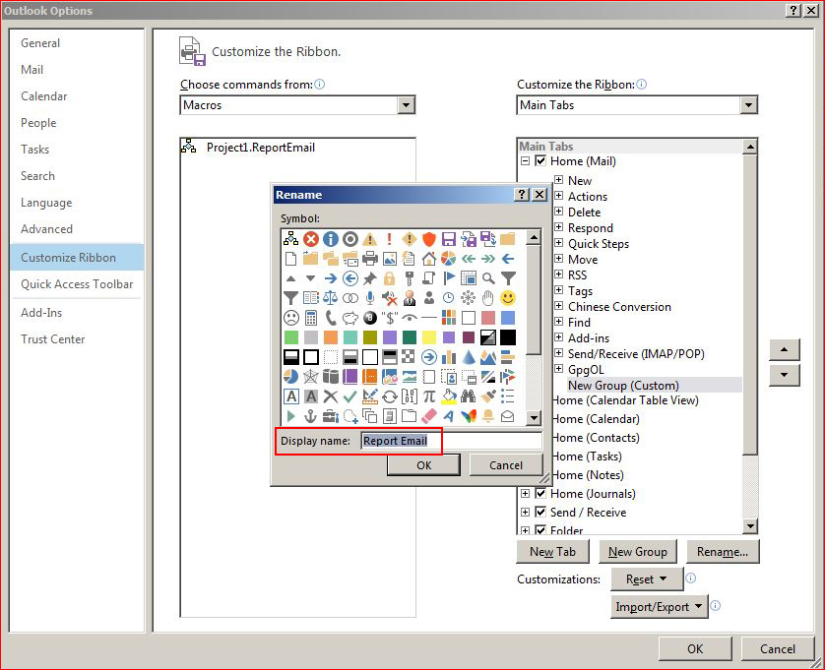Toggle the Send / Receive checkbox
The height and width of the screenshot is (670, 825).
click(540, 512)
